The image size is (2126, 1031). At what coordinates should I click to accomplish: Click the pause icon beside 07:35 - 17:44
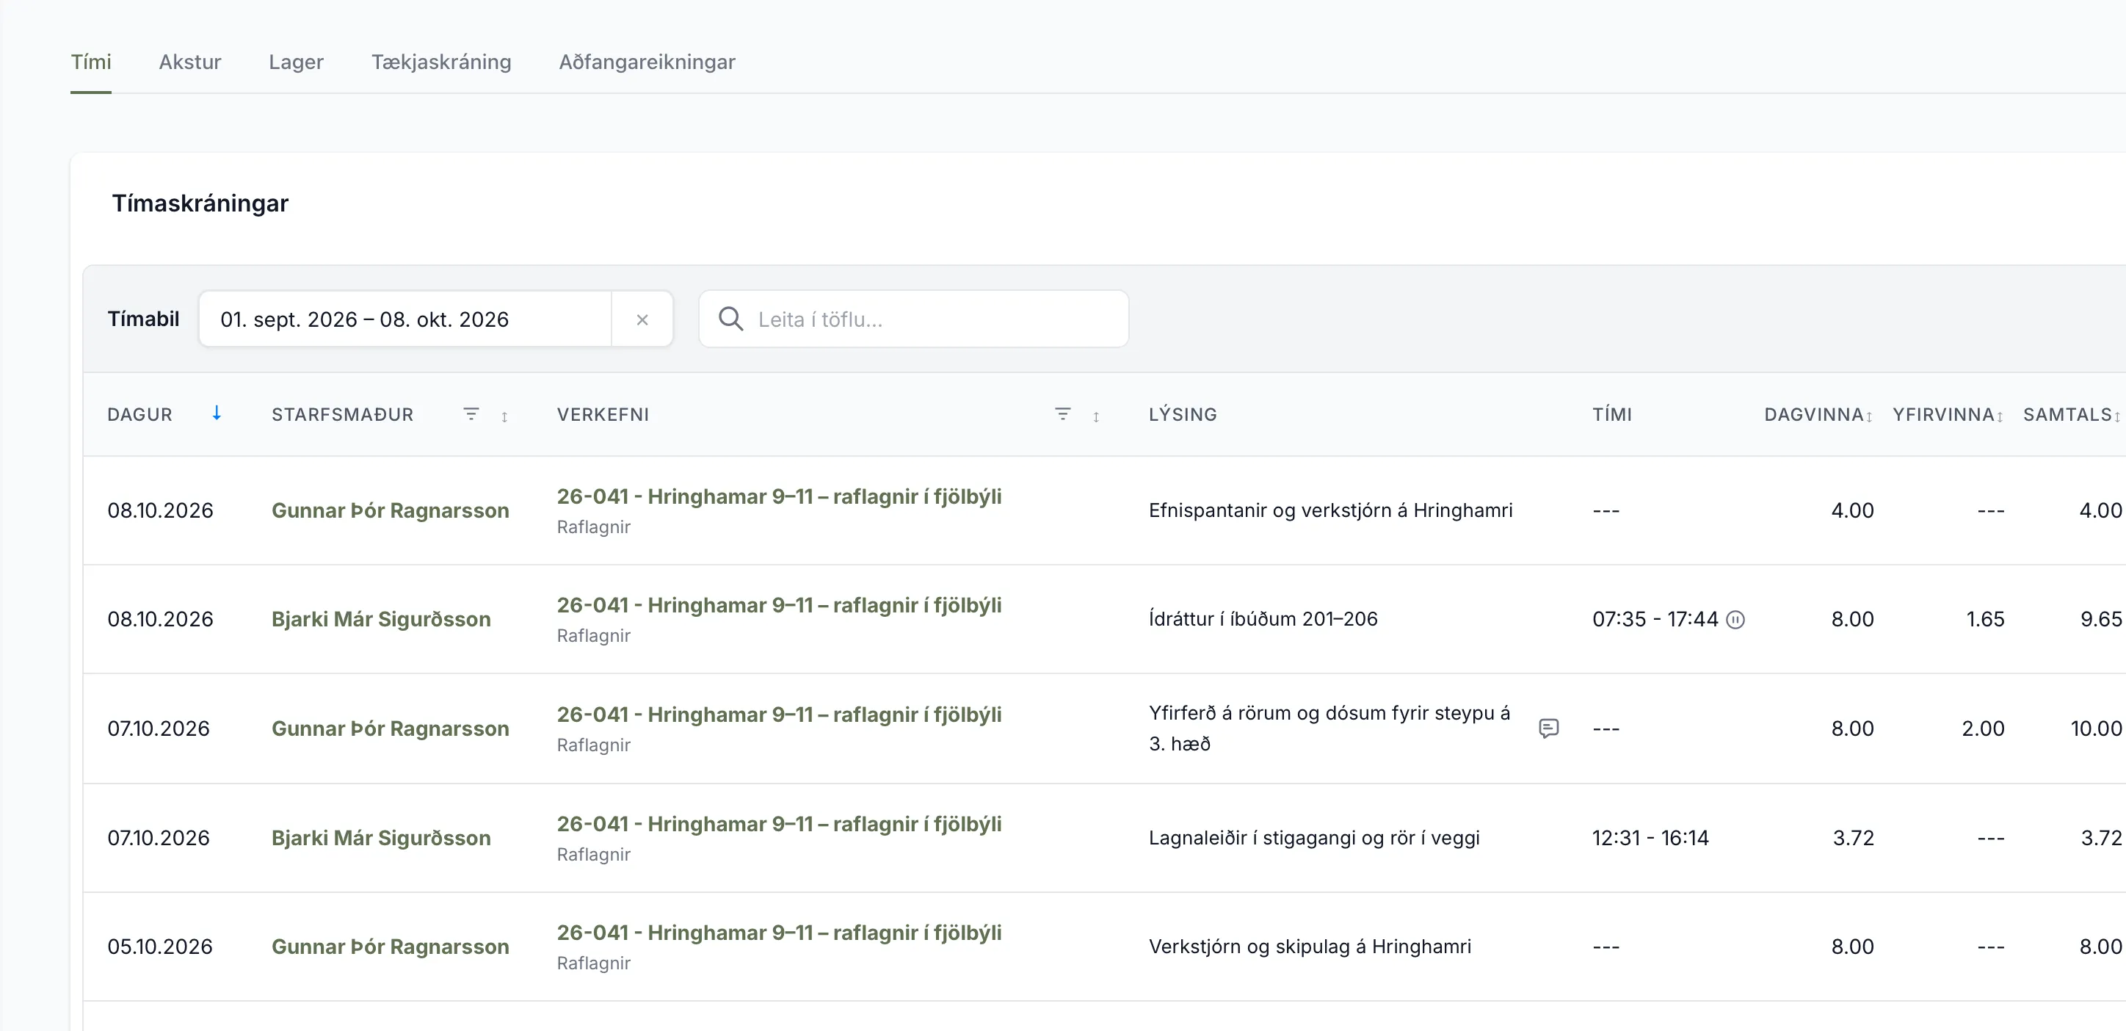[x=1735, y=620]
